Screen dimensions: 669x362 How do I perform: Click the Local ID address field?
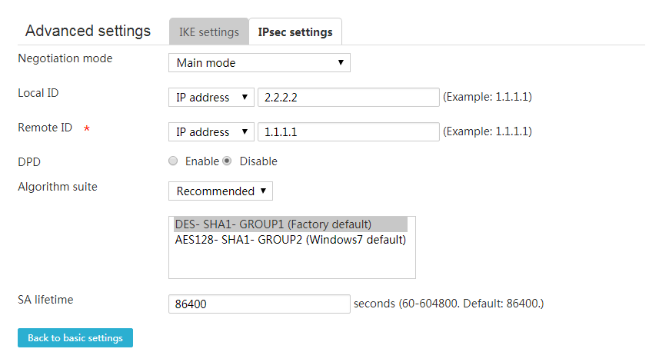click(x=348, y=97)
